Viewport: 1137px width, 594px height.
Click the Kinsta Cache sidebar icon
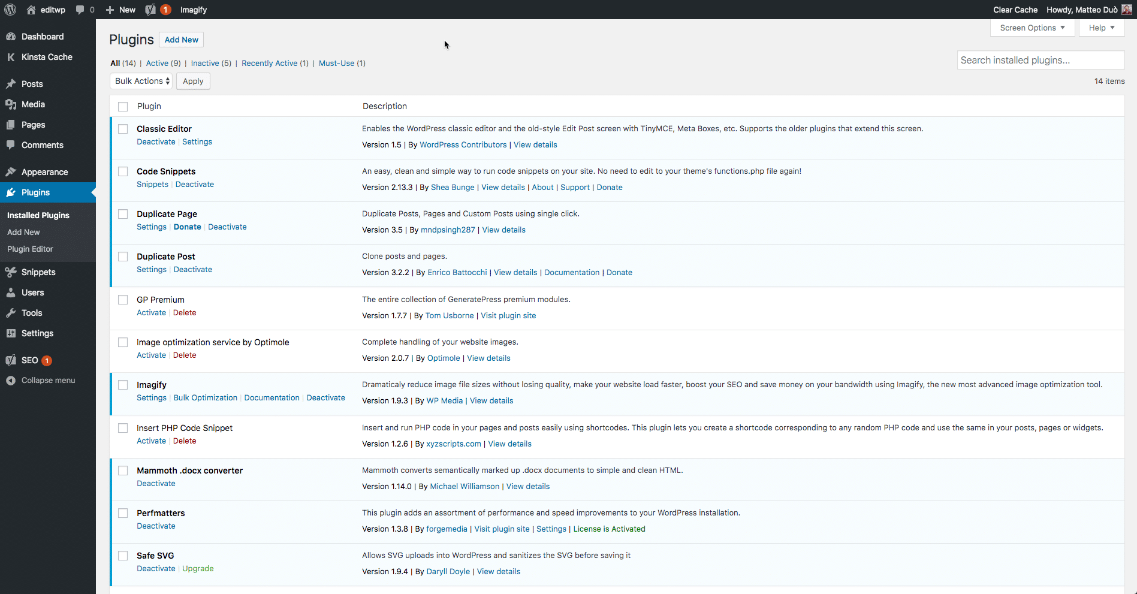tap(10, 57)
